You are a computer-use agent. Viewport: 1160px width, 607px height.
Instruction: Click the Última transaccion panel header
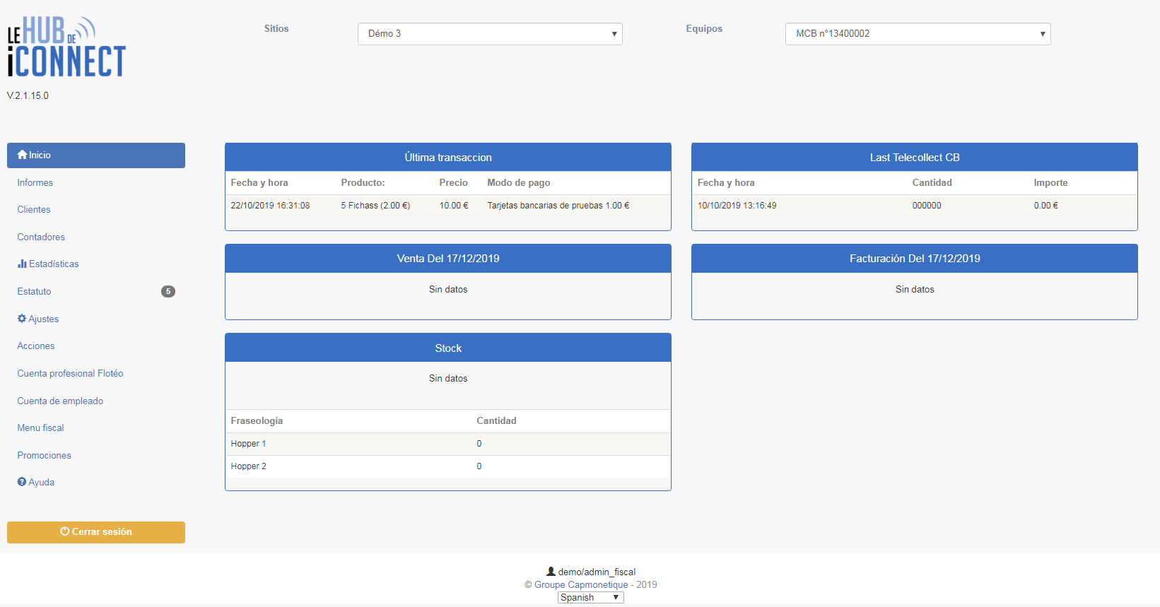pos(448,158)
